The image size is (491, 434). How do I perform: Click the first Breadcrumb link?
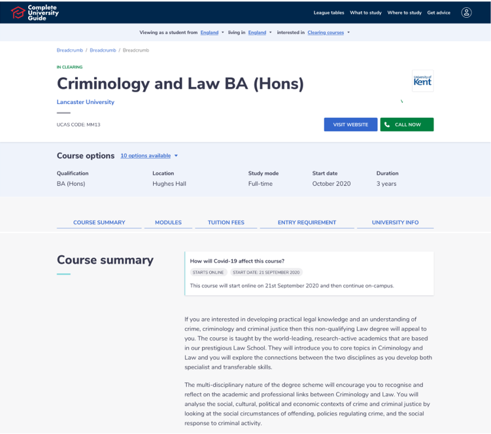[70, 50]
